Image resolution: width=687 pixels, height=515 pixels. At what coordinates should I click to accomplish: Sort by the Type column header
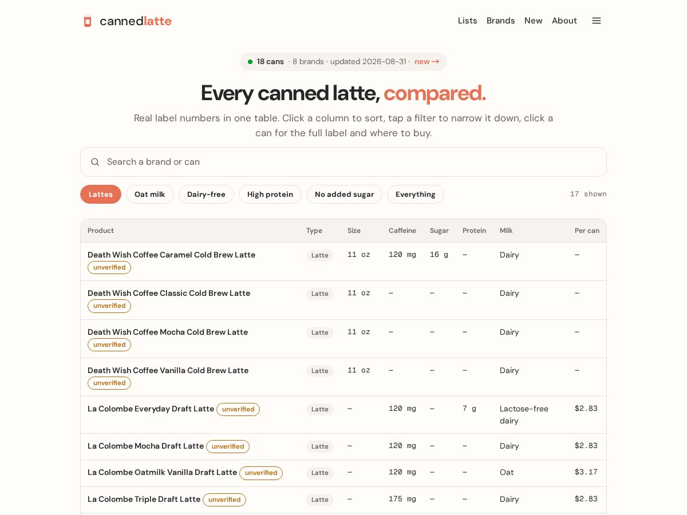click(314, 231)
